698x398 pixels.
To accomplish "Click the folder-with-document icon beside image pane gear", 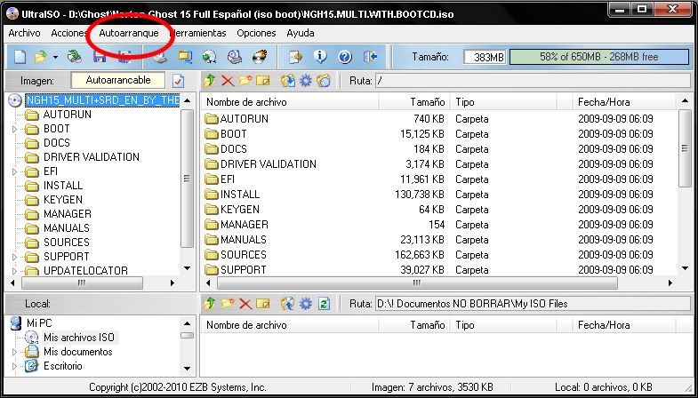I will click(324, 81).
